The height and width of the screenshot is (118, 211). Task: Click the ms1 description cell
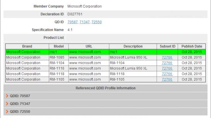tap(133, 52)
